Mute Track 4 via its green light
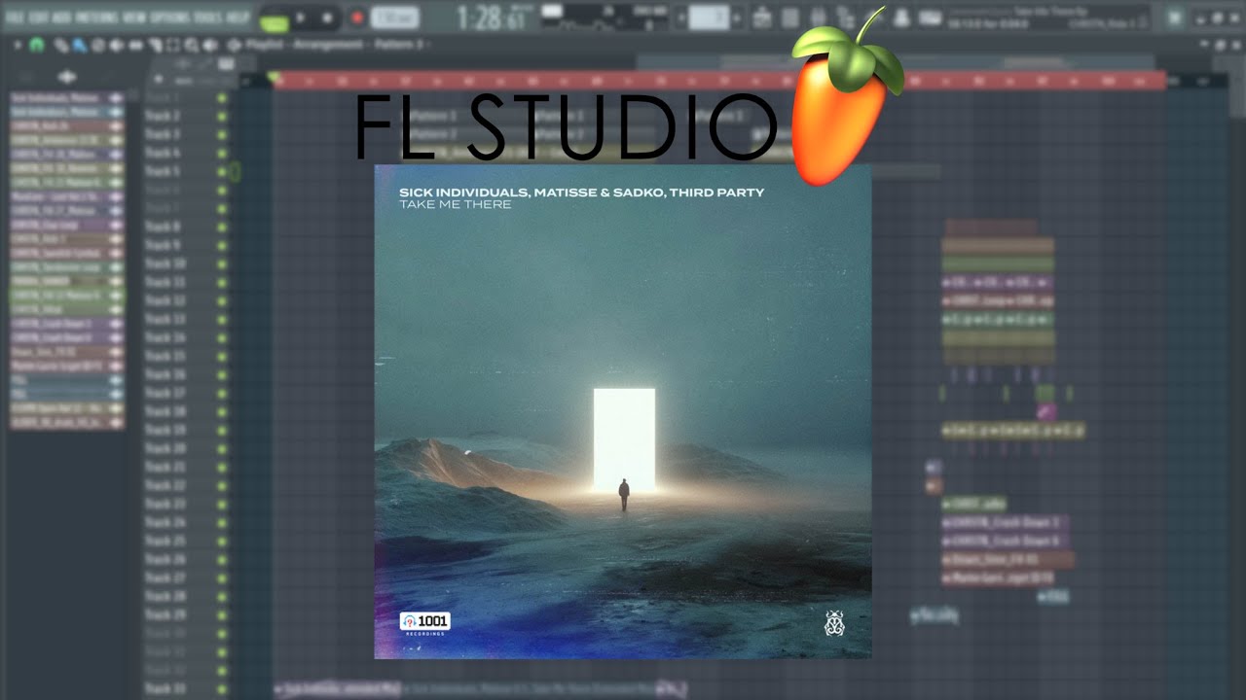 click(x=222, y=153)
